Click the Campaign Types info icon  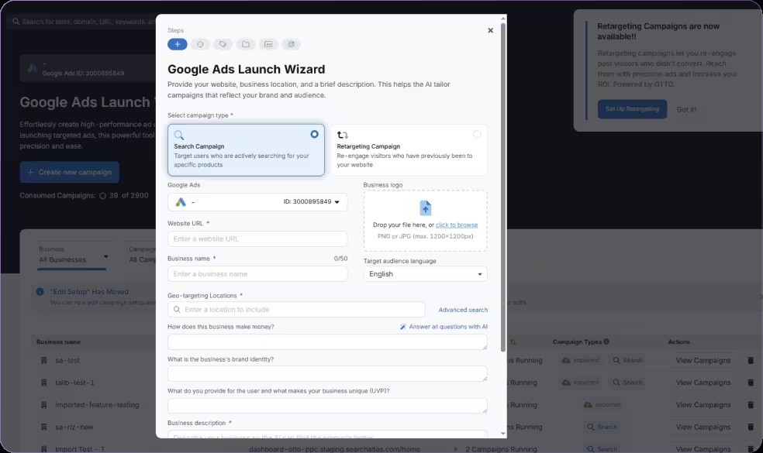(606, 341)
